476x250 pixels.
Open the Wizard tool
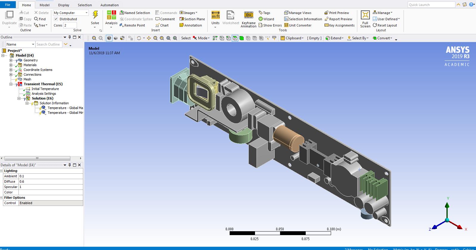point(266,19)
